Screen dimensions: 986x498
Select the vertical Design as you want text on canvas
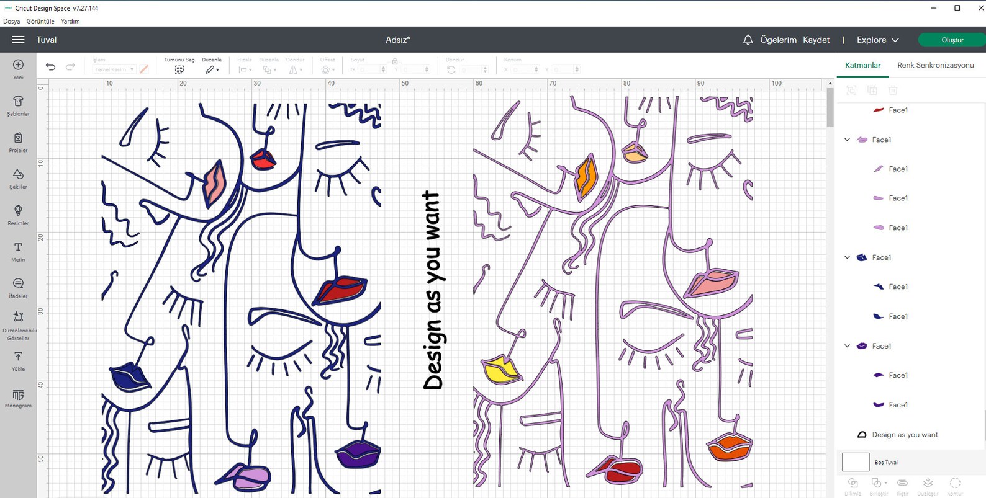click(432, 290)
